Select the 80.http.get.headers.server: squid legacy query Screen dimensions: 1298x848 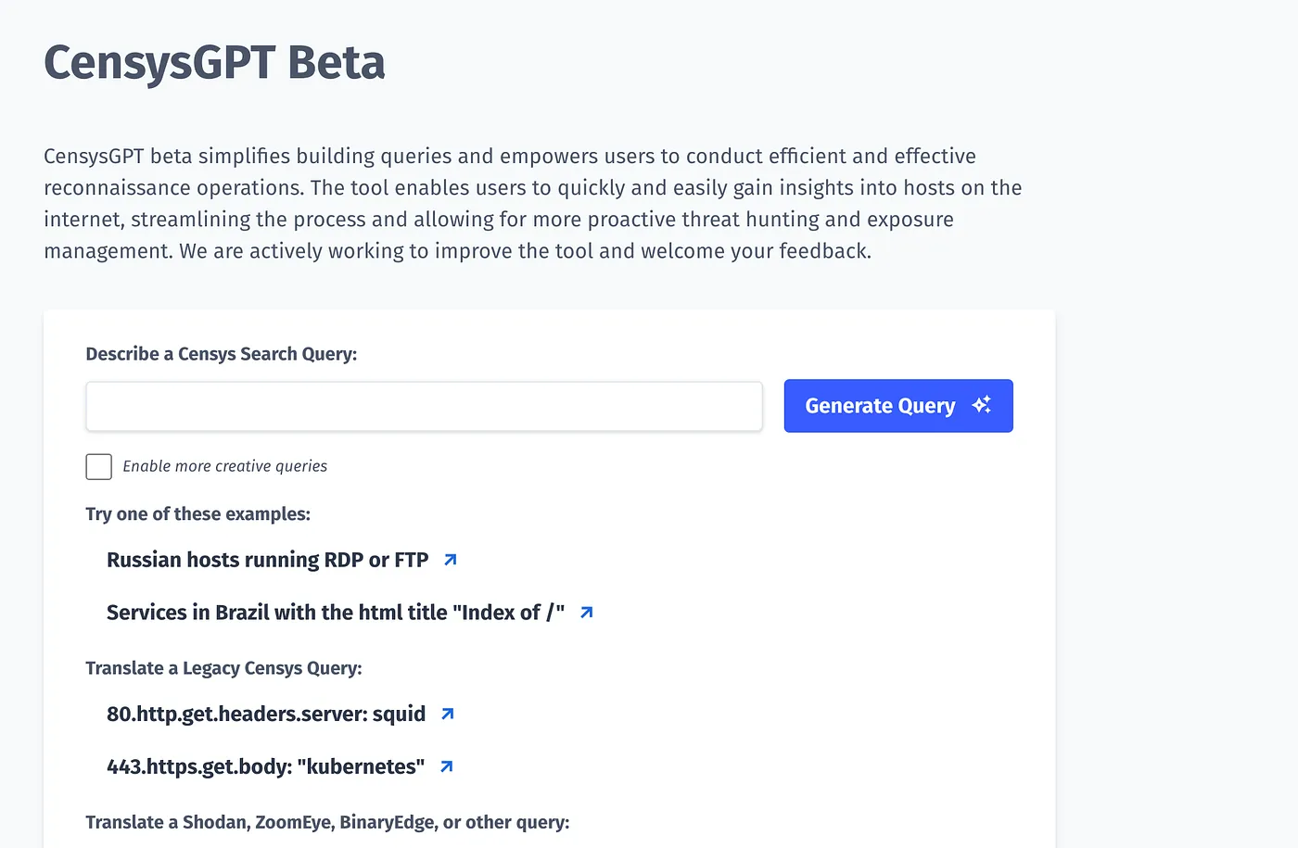point(266,714)
